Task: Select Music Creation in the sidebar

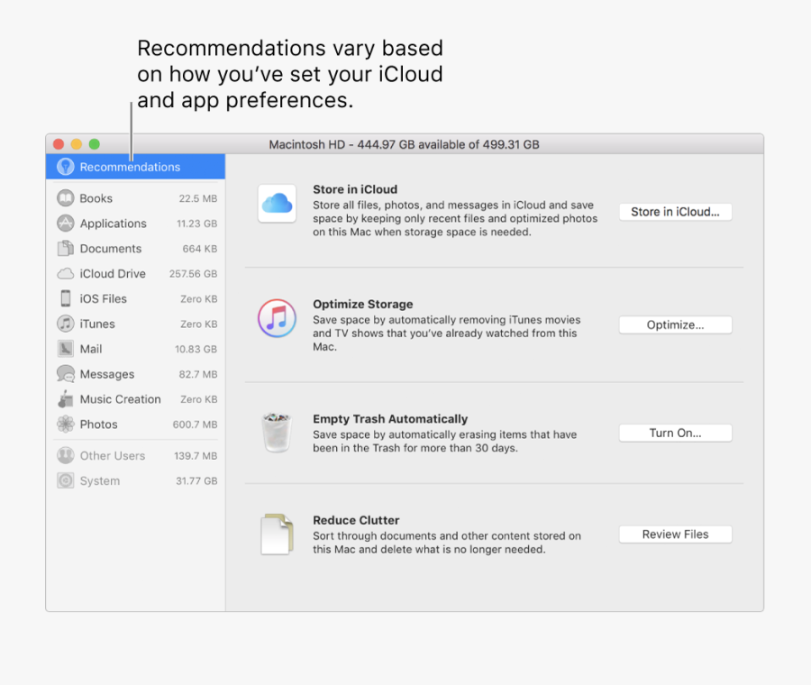Action: [120, 399]
